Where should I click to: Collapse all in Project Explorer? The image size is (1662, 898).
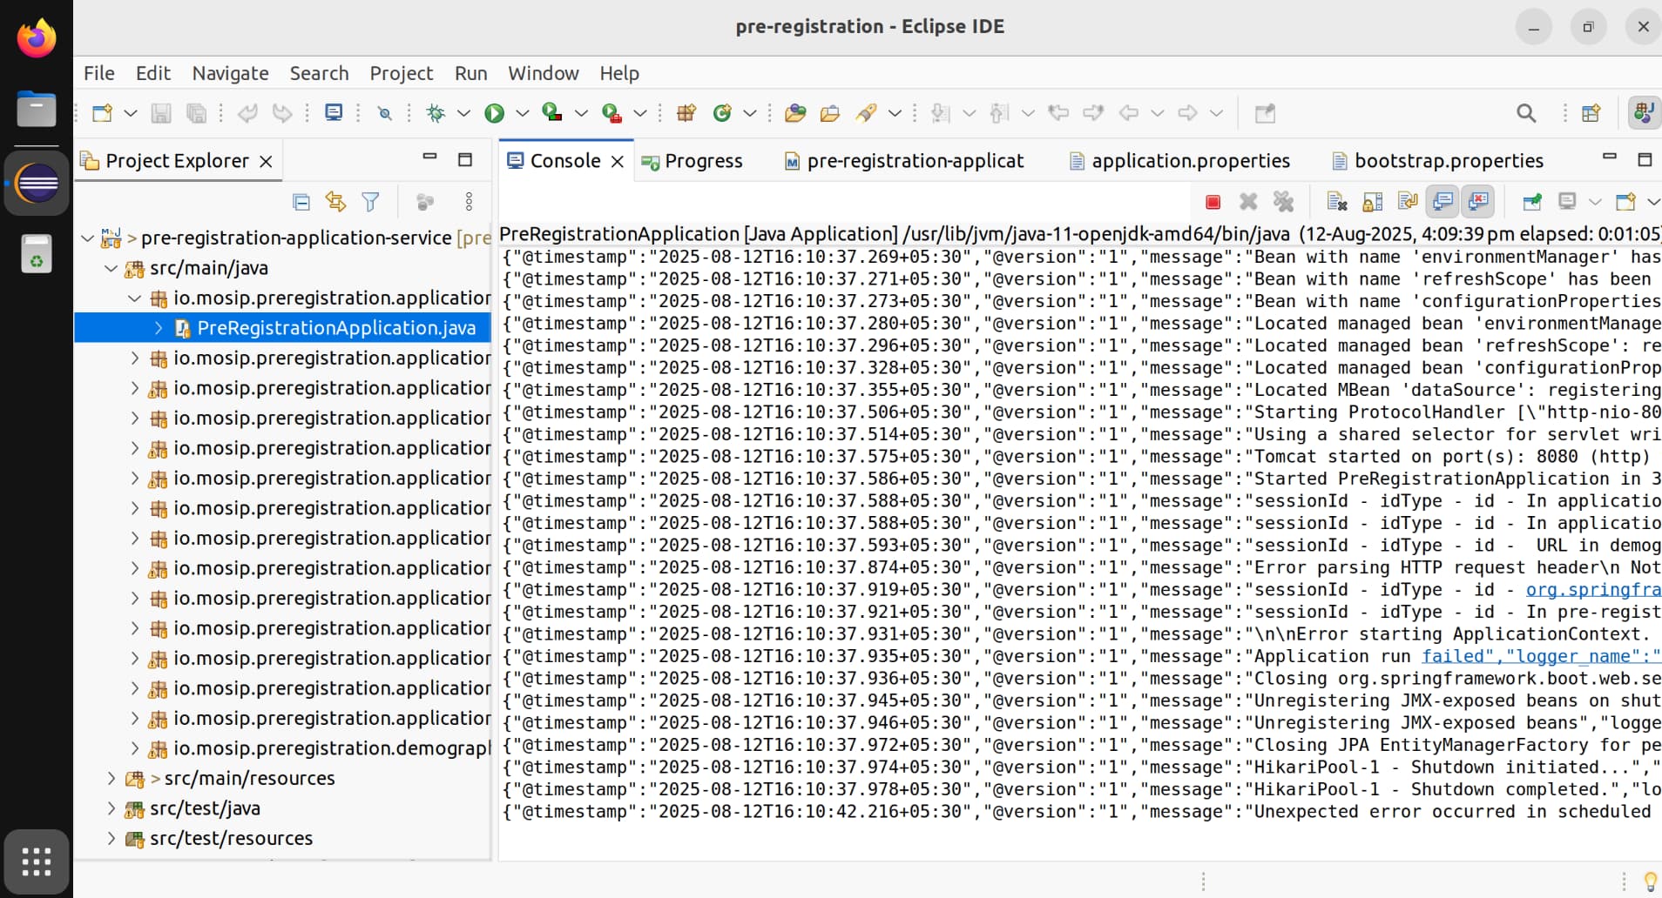pos(301,203)
